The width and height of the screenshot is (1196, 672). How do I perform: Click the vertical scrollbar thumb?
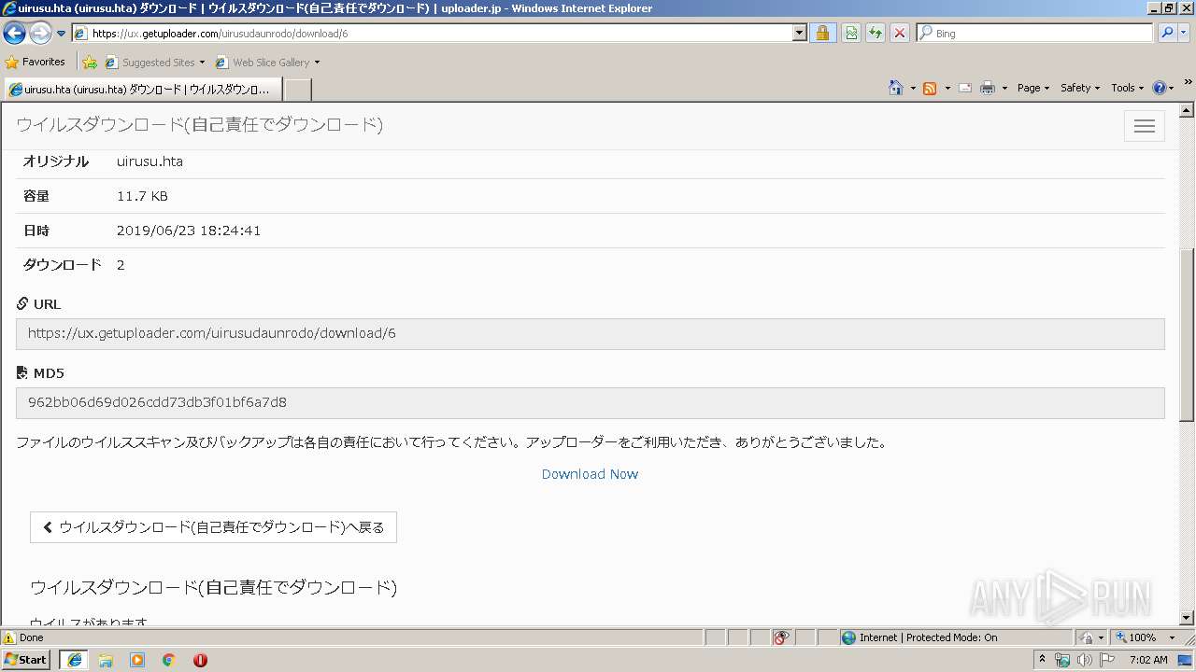tap(1187, 336)
